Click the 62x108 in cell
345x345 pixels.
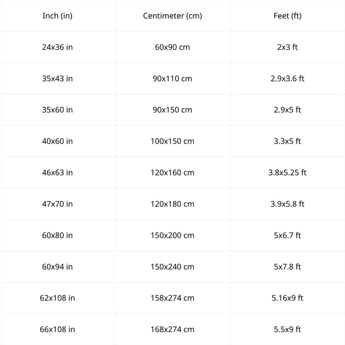57,298
